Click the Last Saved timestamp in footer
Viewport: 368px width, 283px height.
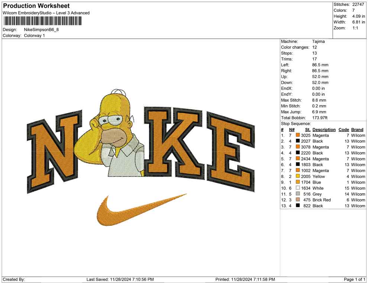[x=120, y=279]
